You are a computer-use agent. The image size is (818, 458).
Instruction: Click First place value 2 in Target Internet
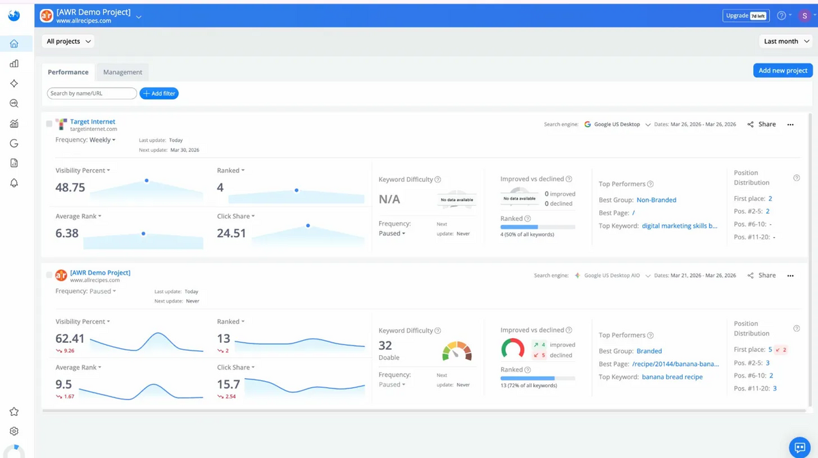[x=770, y=198]
